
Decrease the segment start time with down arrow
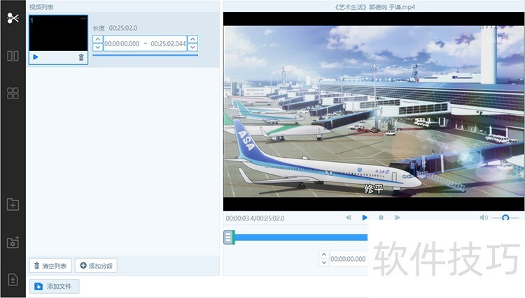click(x=97, y=47)
